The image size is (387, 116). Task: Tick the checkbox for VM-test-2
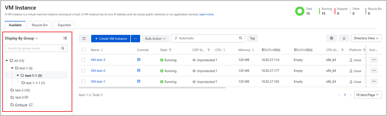tap(84, 71)
